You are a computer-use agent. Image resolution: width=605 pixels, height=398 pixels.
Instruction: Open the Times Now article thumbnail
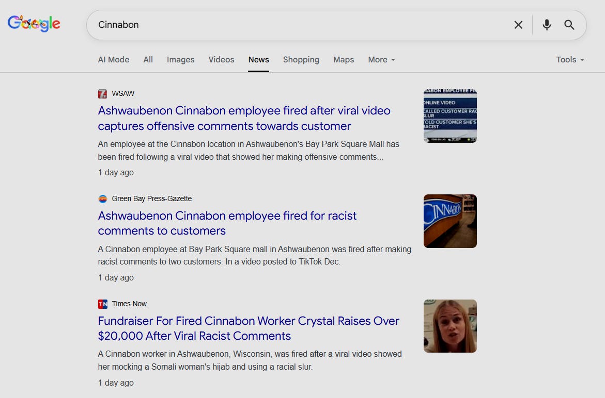coord(450,326)
